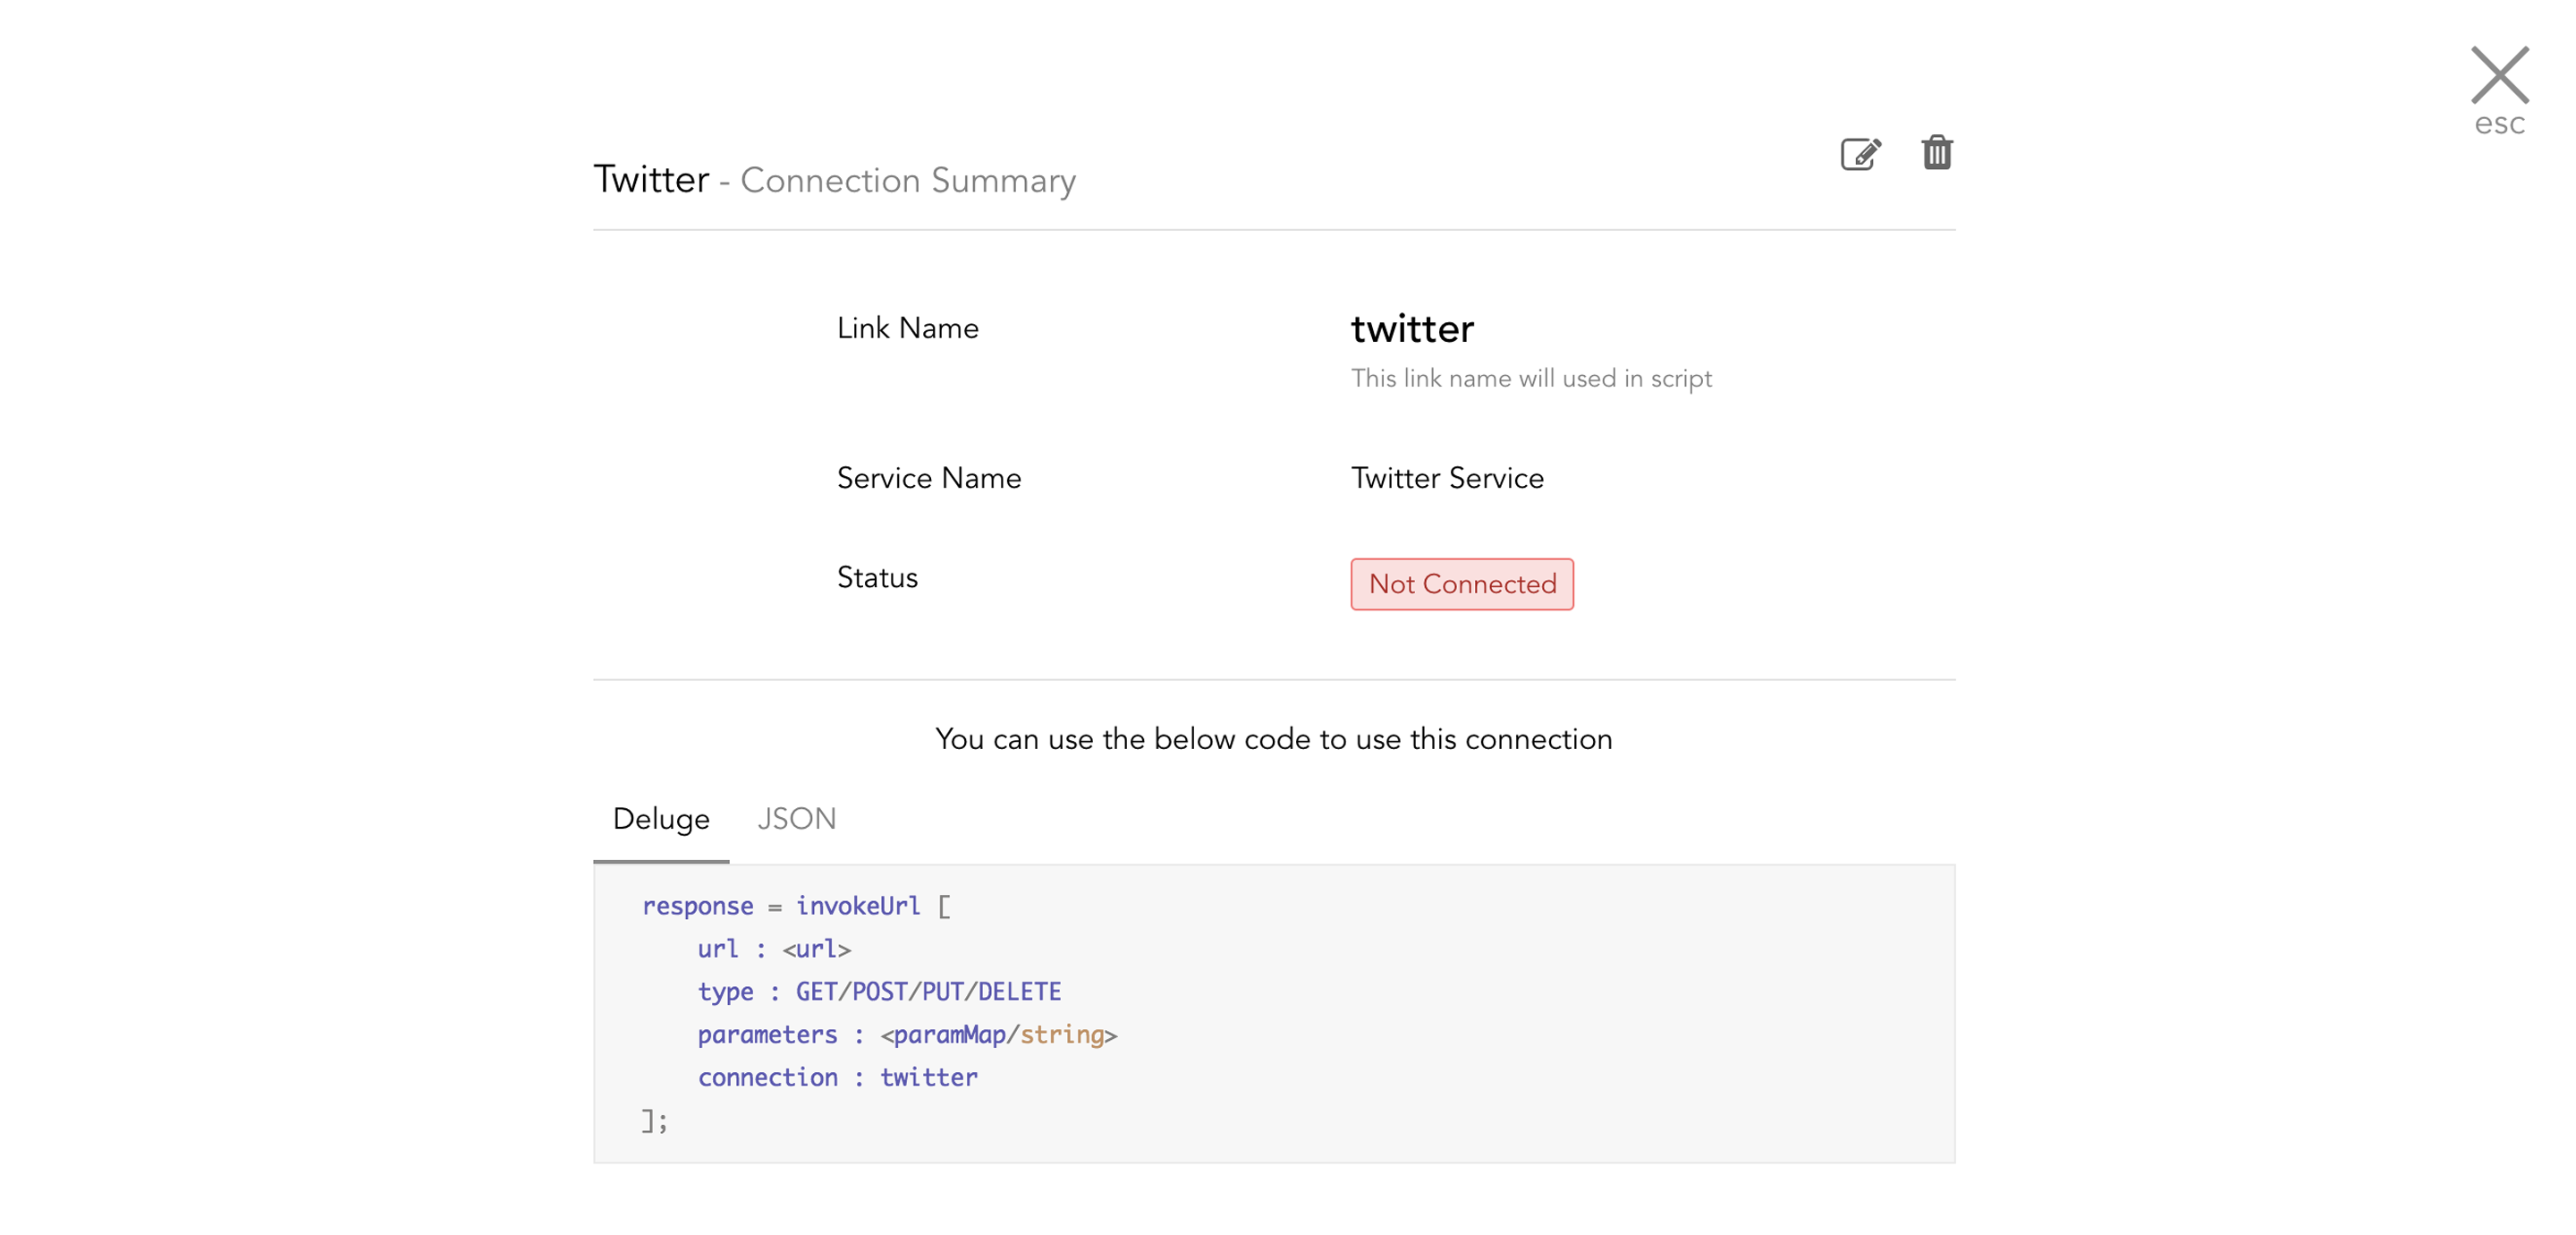Click the edit connection pencil icon
Image resolution: width=2576 pixels, height=1235 pixels.
tap(1860, 154)
